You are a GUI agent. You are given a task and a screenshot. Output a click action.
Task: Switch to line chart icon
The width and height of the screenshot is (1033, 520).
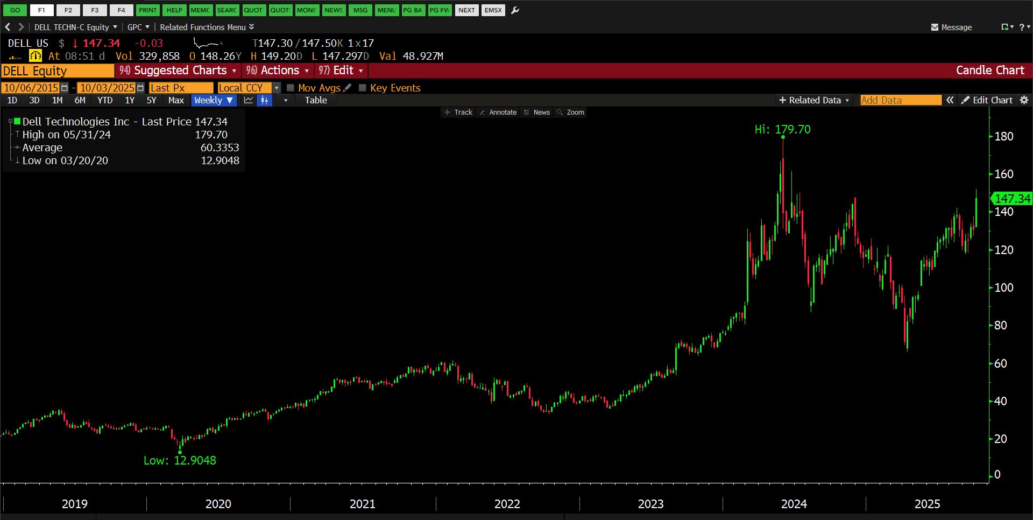tap(249, 100)
